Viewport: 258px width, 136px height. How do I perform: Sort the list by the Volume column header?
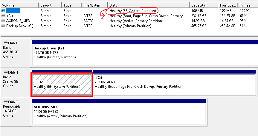click(x=19, y=5)
